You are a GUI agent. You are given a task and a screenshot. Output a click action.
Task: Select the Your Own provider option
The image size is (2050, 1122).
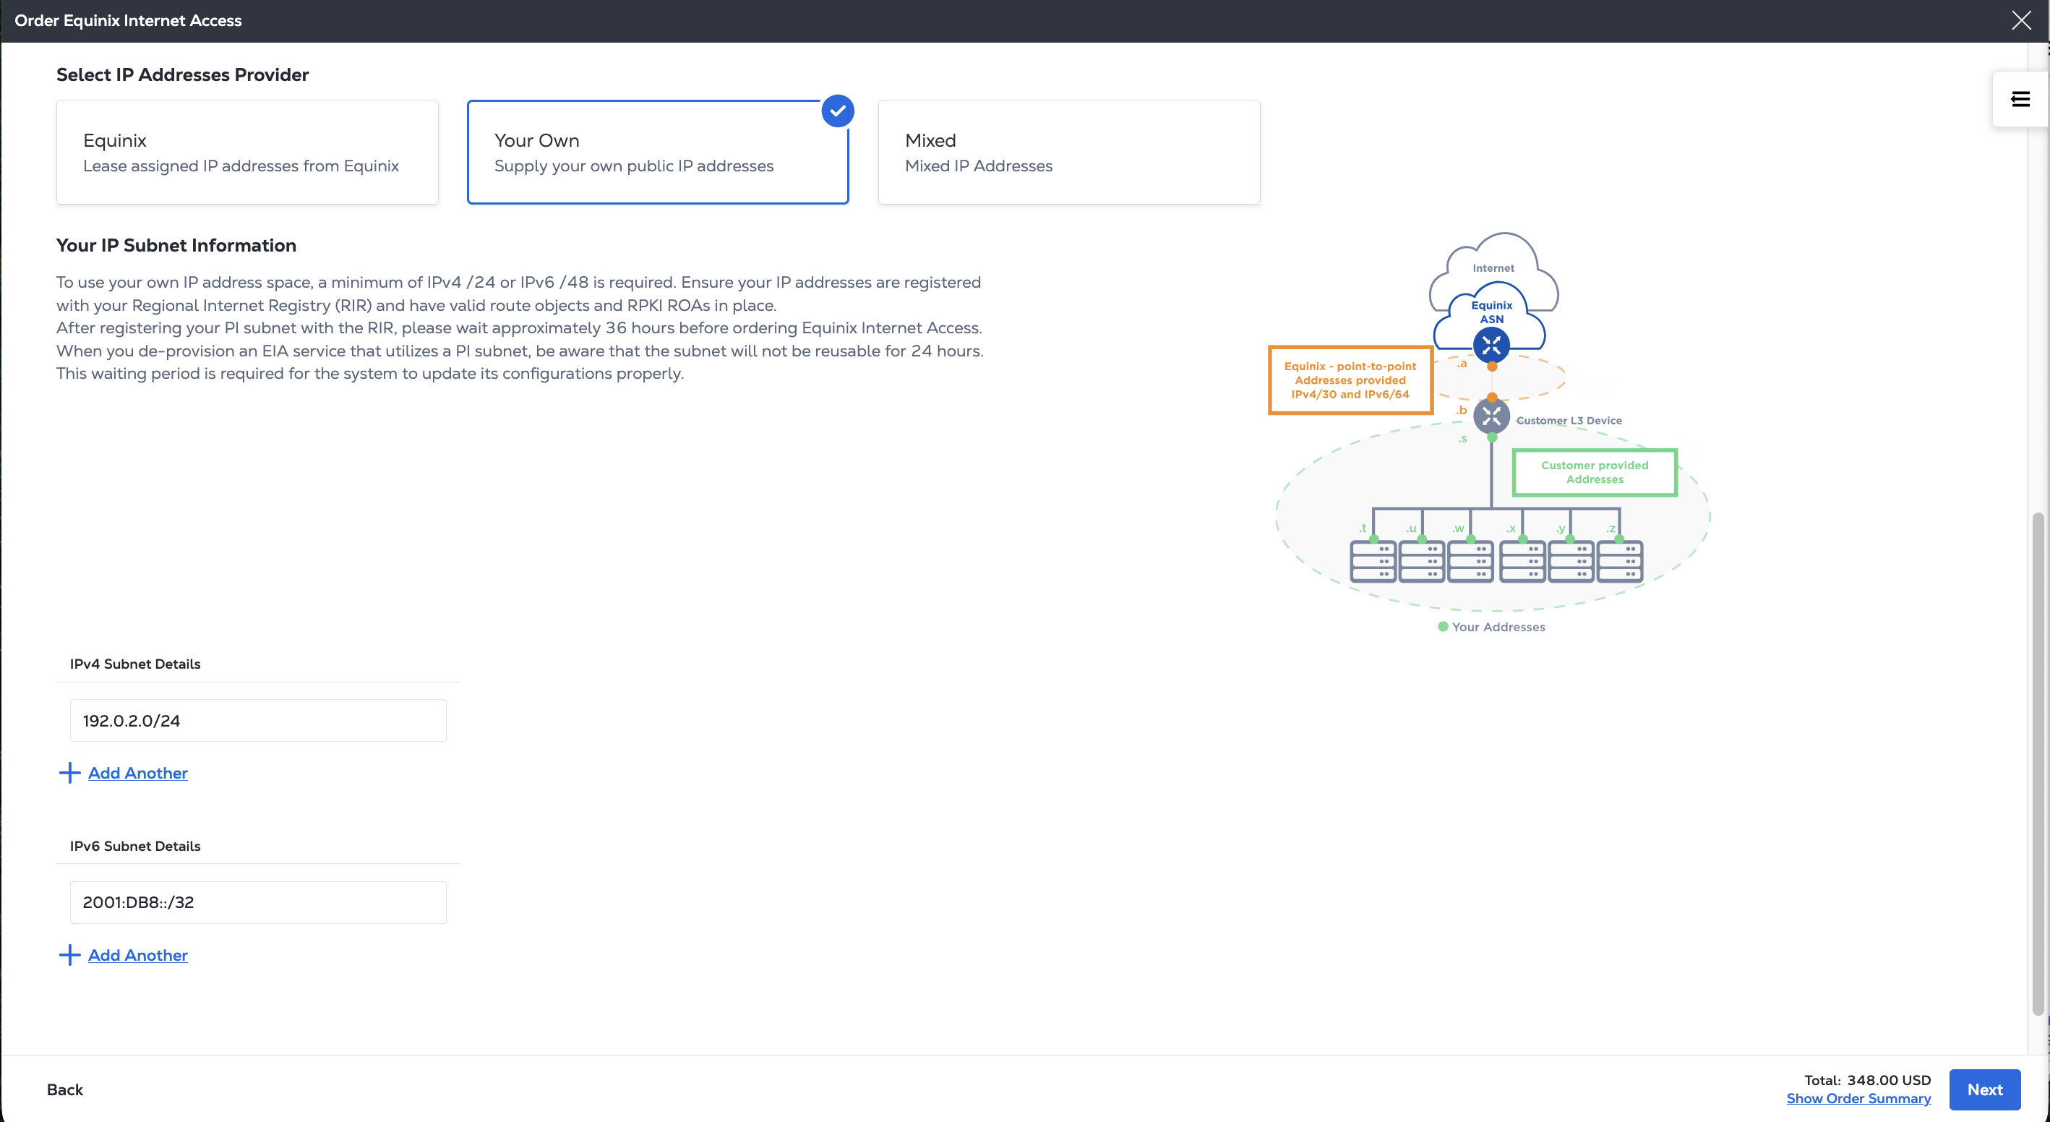coord(657,152)
